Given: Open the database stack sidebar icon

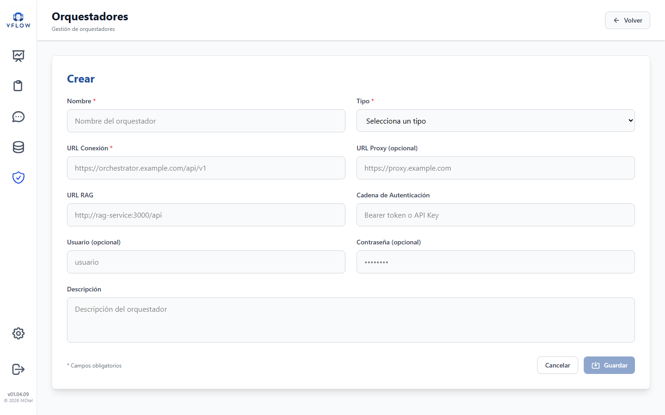Looking at the screenshot, I should 18,147.
